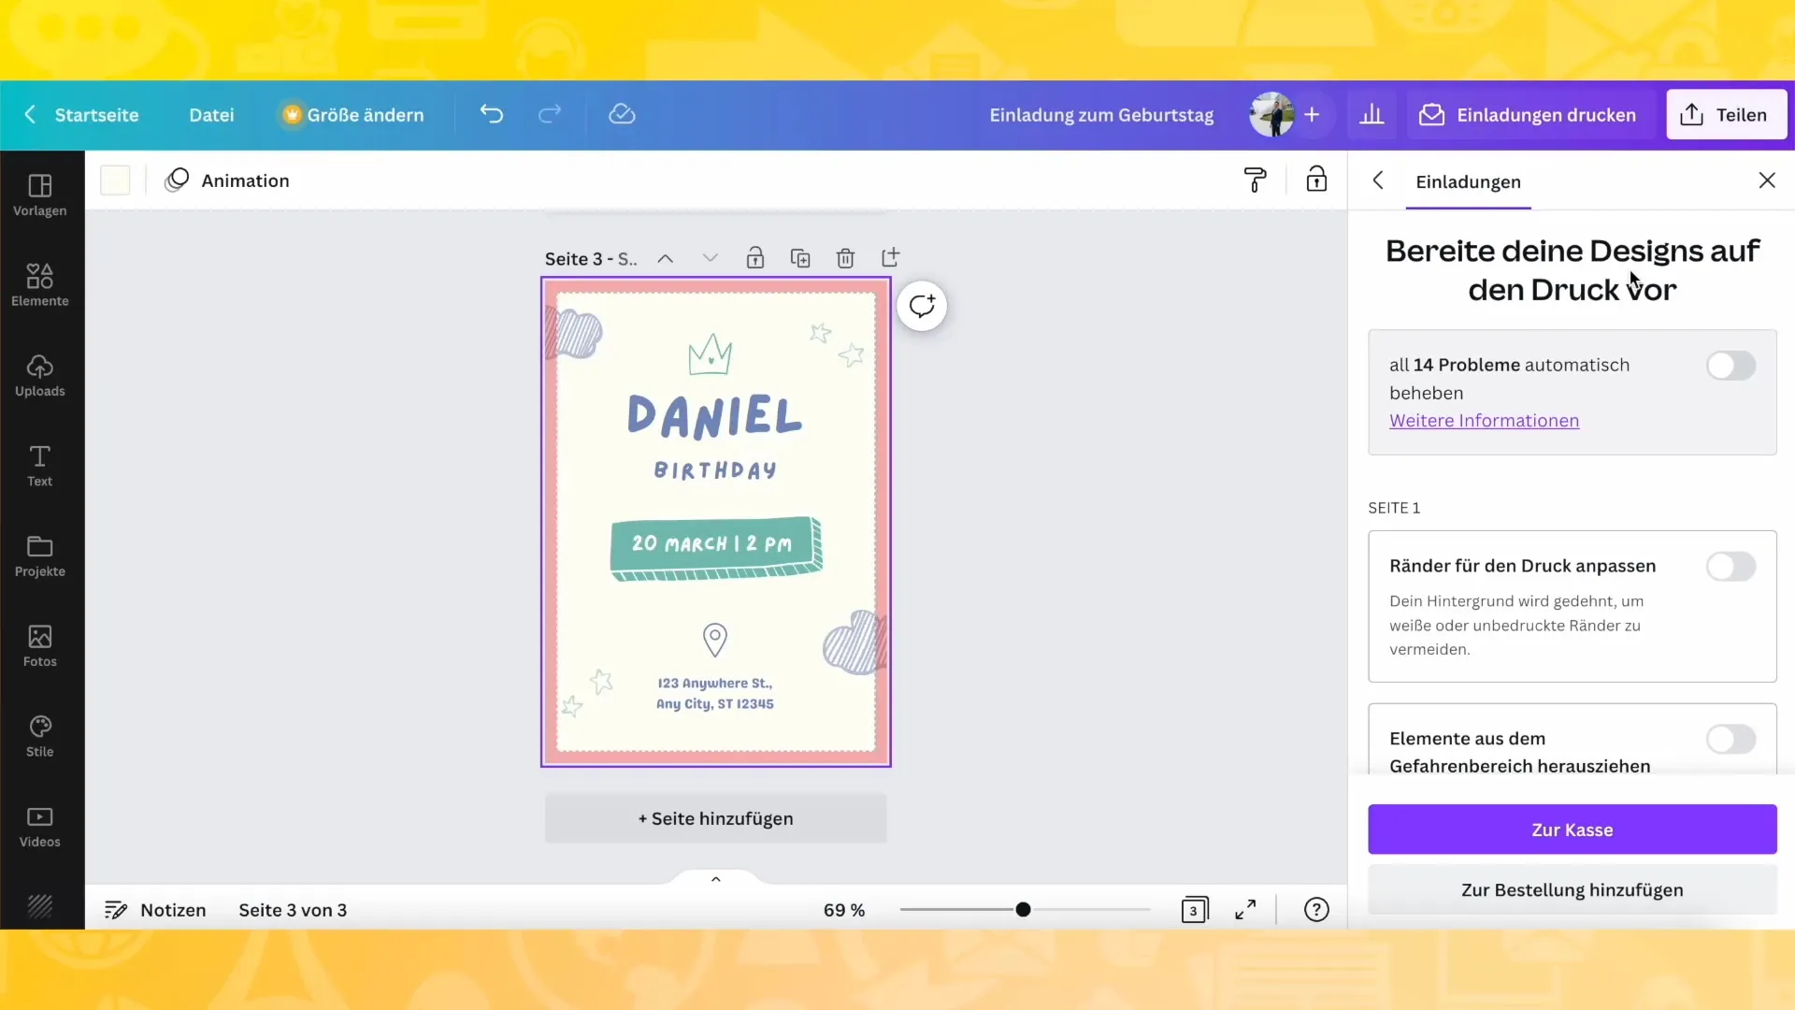Open the Fotos sidebar panel

pos(39,646)
